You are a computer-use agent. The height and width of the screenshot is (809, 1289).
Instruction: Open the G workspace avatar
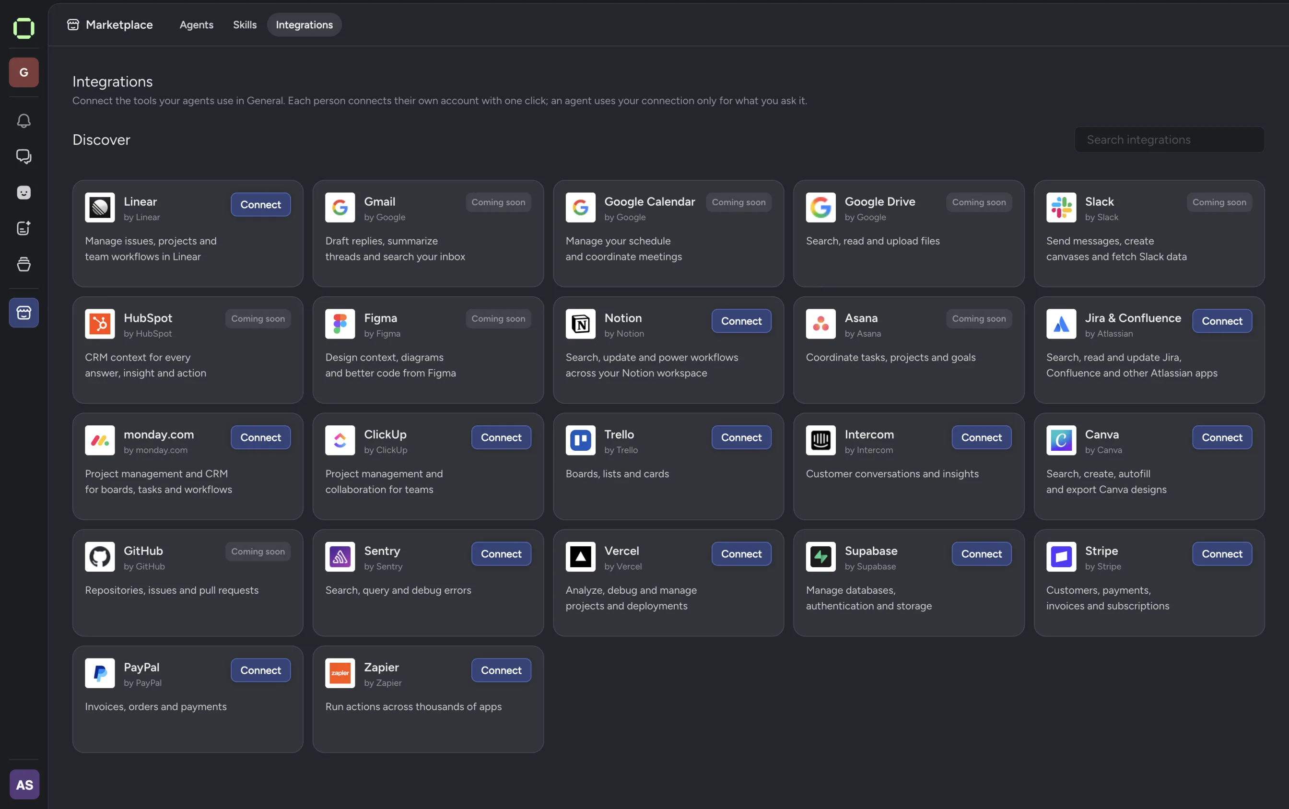pyautogui.click(x=23, y=72)
